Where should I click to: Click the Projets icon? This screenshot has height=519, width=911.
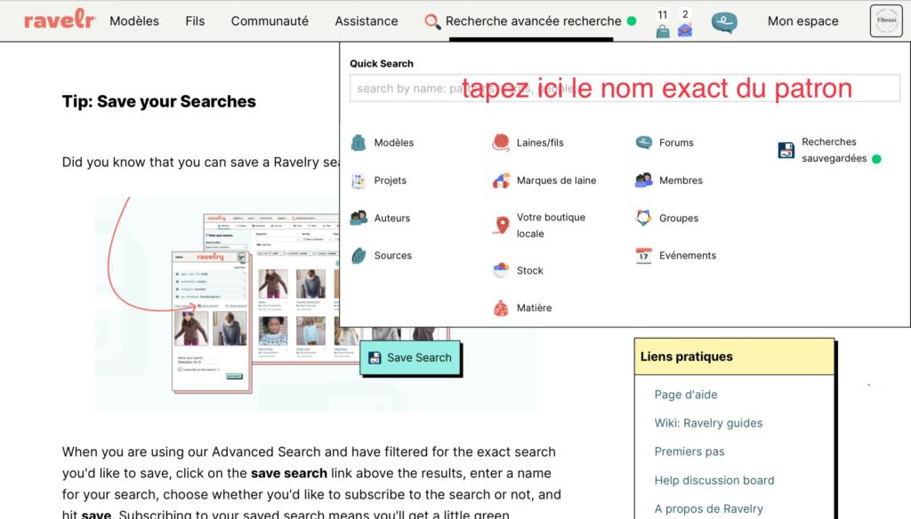(359, 180)
